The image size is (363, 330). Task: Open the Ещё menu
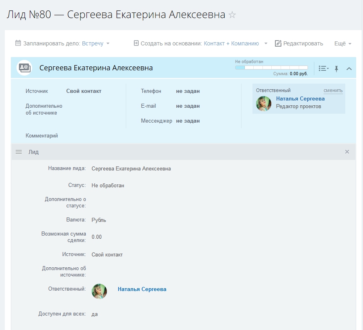point(343,43)
